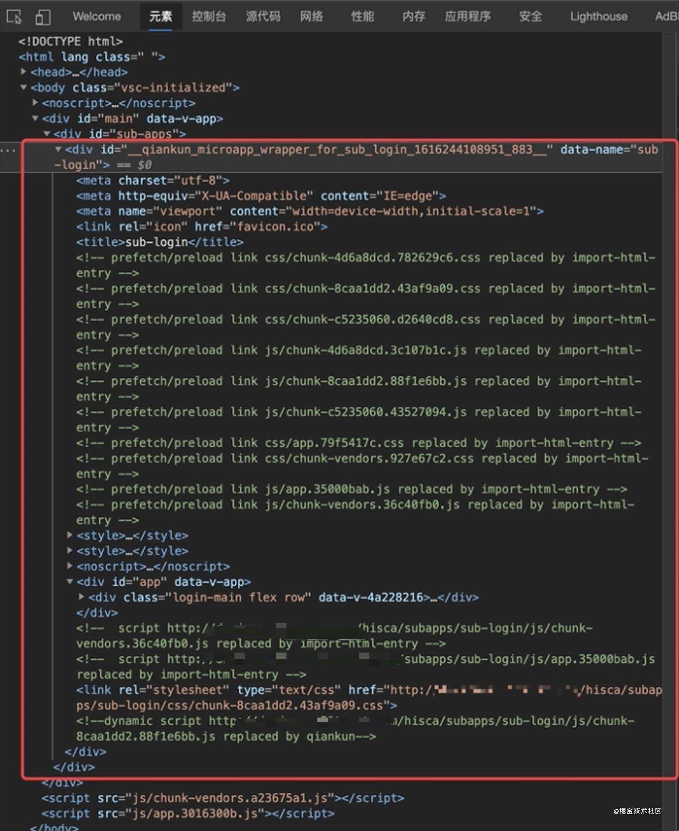Viewport: 679px width, 831px height.
Task: Expand the second style node
Action: pyautogui.click(x=70, y=550)
